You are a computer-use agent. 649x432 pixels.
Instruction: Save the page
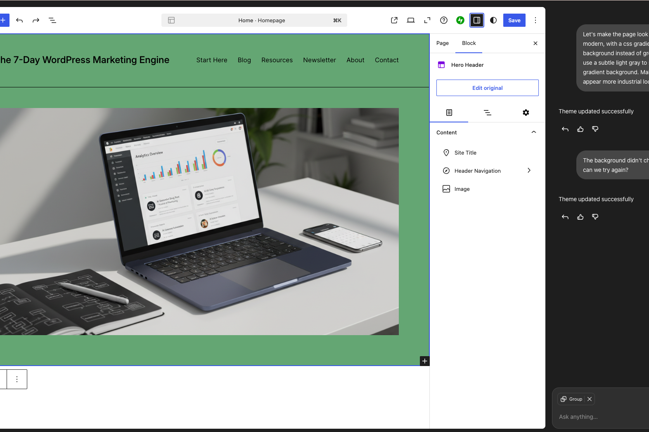click(x=514, y=20)
